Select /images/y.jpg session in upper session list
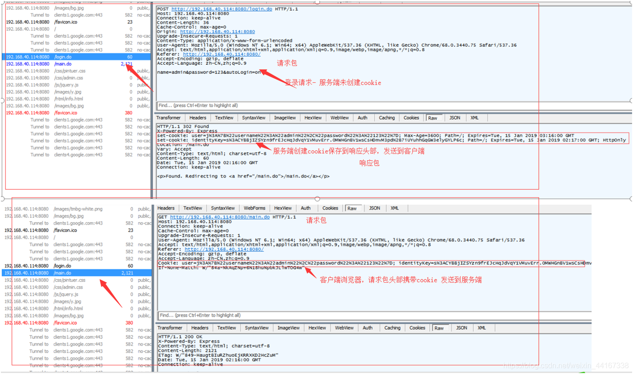 click(77, 91)
